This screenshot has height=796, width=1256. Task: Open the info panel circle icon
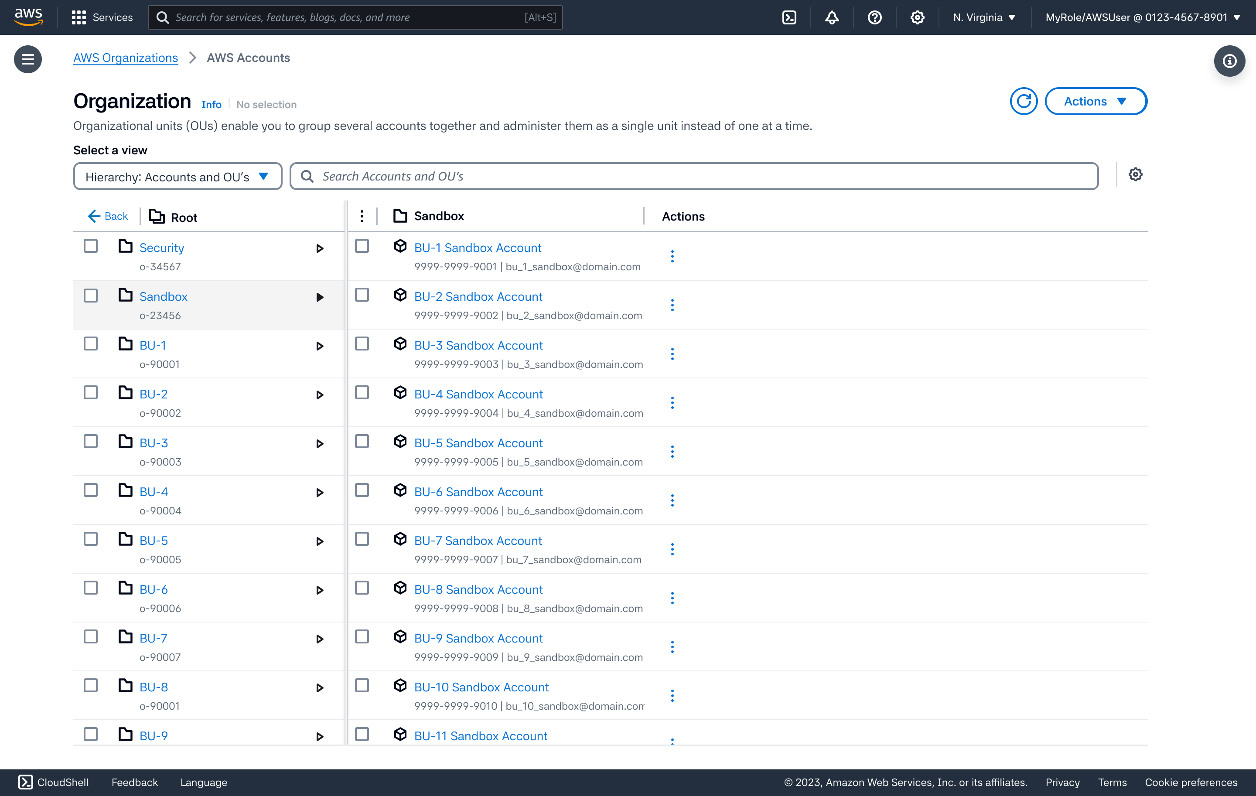point(1230,61)
